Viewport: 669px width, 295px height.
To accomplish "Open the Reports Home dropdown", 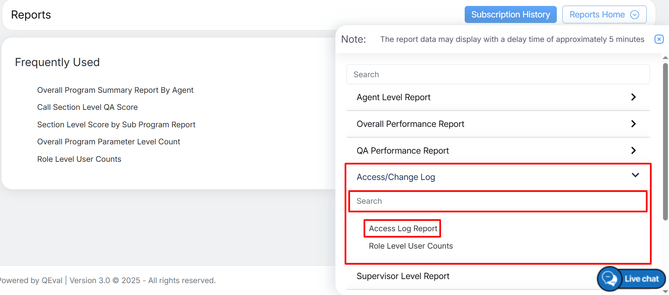I will click(x=597, y=15).
